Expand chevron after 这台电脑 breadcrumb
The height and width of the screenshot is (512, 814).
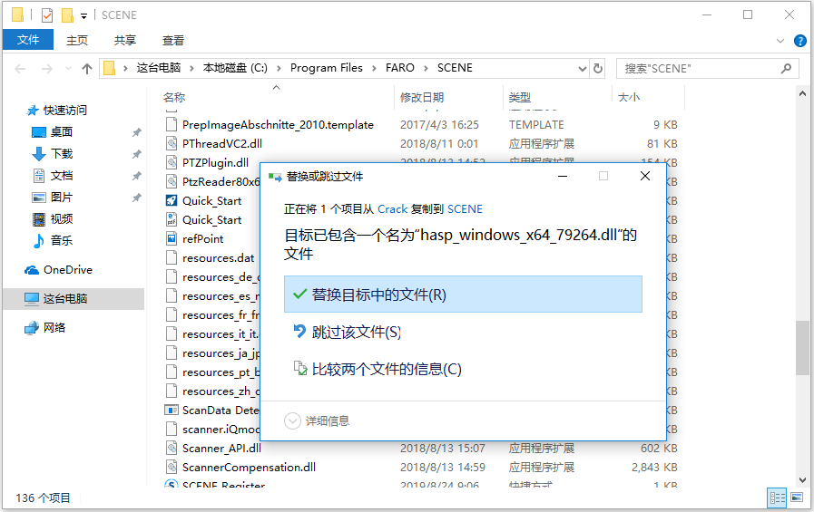click(x=191, y=68)
